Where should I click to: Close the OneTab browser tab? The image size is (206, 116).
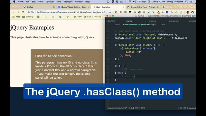[x=54, y=7]
